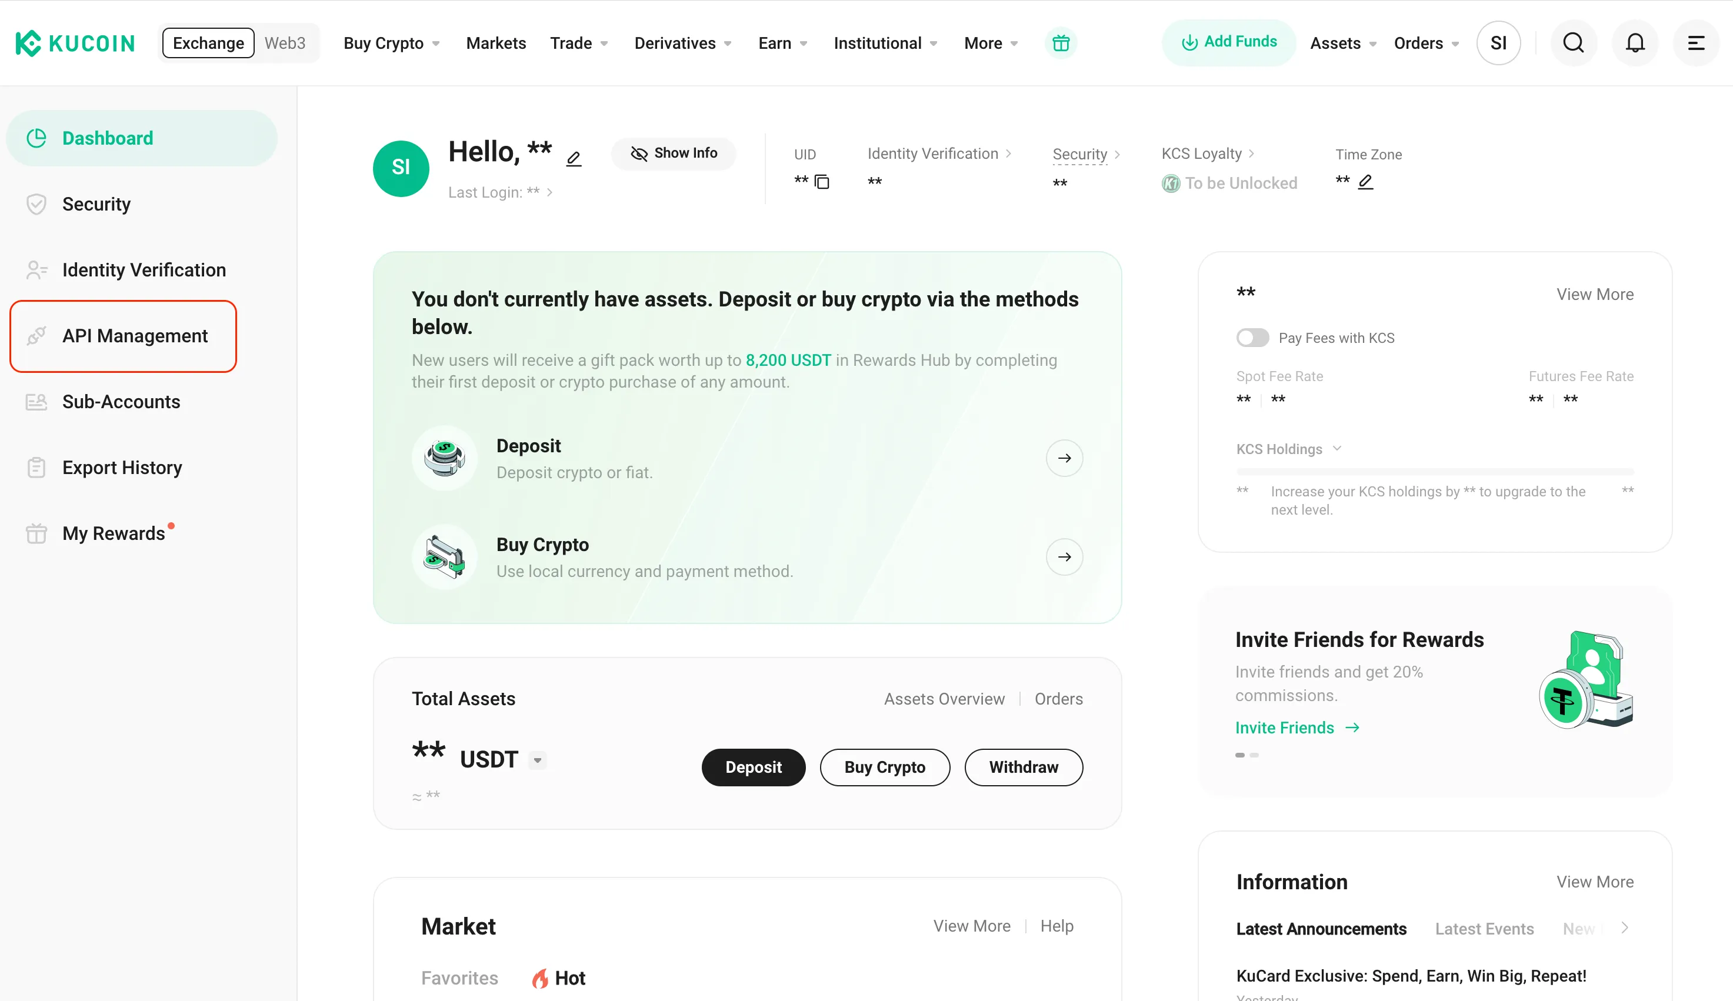
Task: Click Orders link in Total Assets
Action: pyautogui.click(x=1059, y=699)
